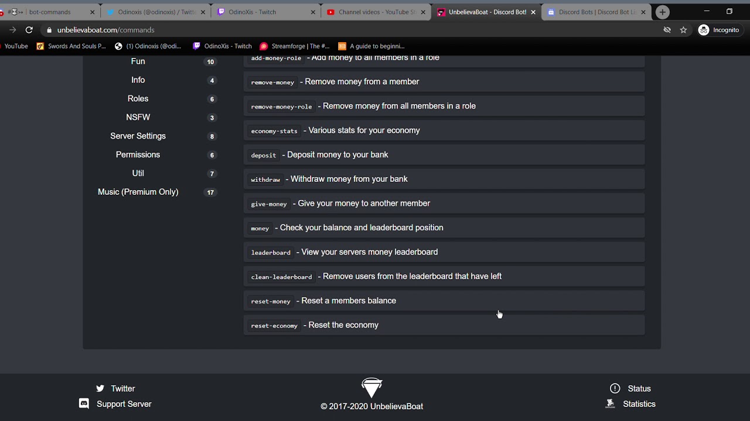Expand the leaderboard command row

point(444,252)
